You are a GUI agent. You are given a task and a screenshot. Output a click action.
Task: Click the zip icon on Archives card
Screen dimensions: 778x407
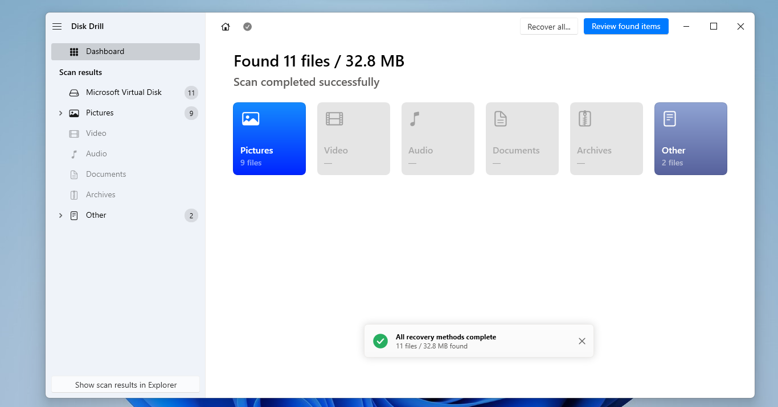point(585,119)
